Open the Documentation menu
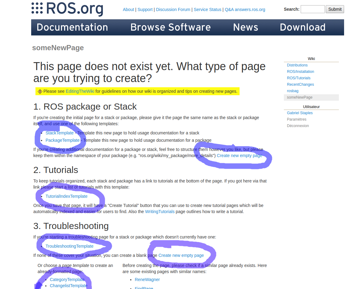The width and height of the screenshot is (356, 289). pos(72,27)
